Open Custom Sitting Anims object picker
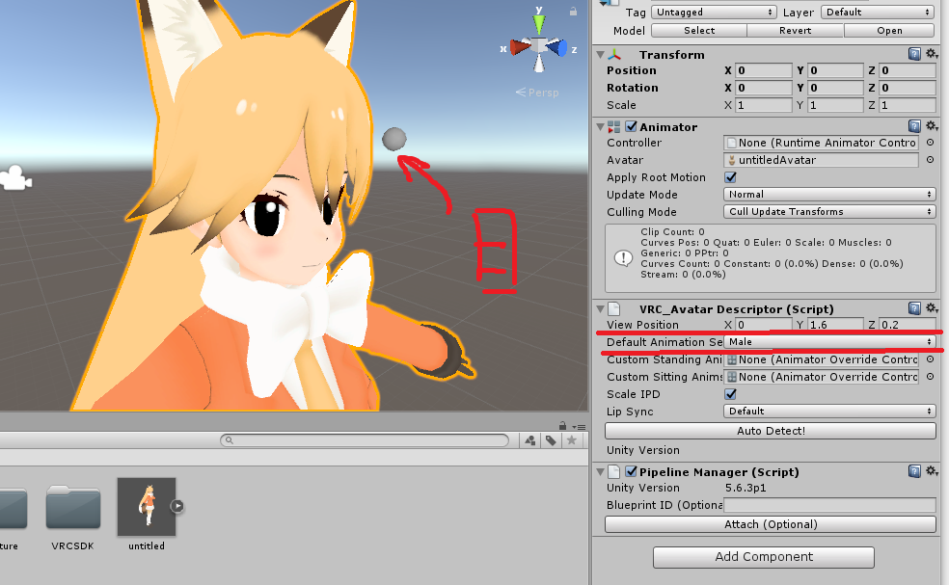This screenshot has width=949, height=585. (x=931, y=376)
